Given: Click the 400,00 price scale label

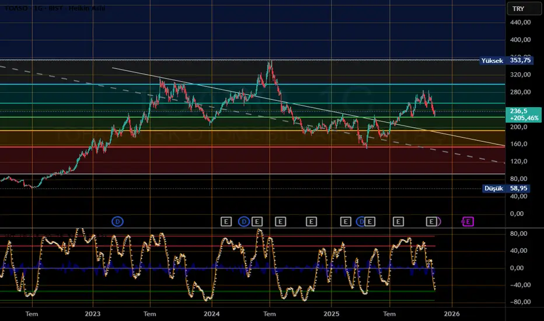Looking at the screenshot, I should coord(519,40).
